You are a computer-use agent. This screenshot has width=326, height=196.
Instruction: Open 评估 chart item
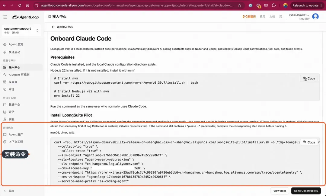[x=9, y=112]
